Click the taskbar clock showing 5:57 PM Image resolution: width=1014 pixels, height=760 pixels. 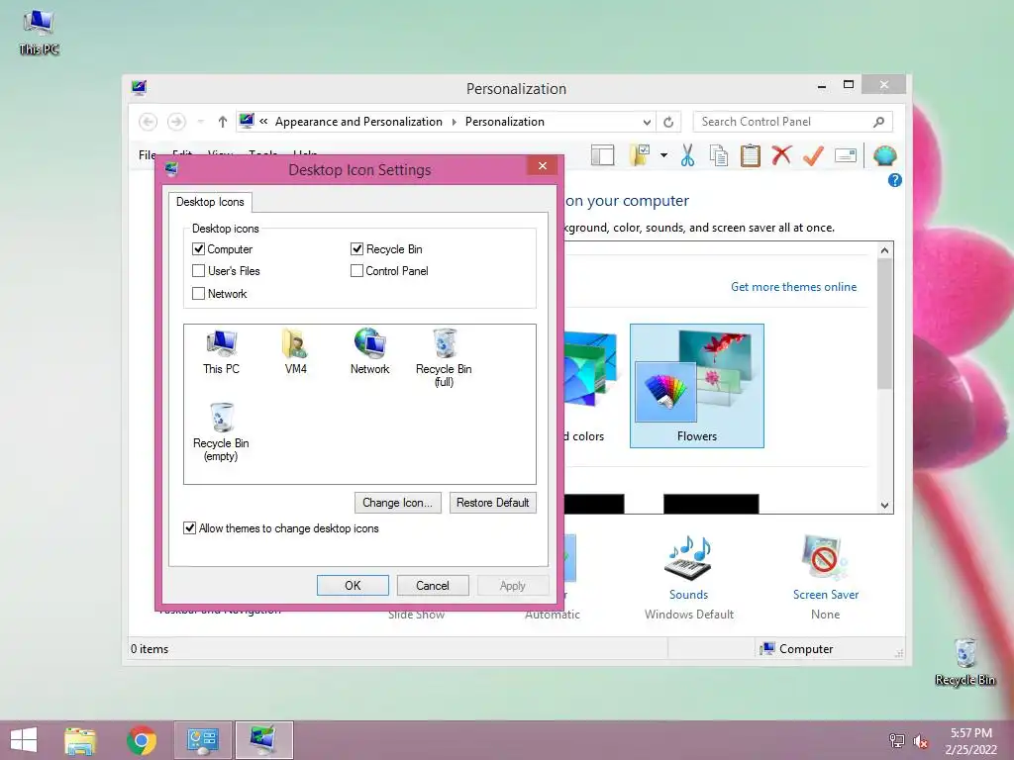(970, 741)
